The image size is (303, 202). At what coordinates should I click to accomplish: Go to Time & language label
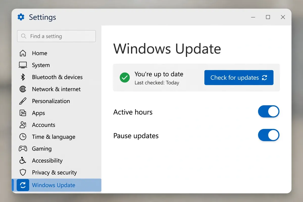[x=54, y=137]
